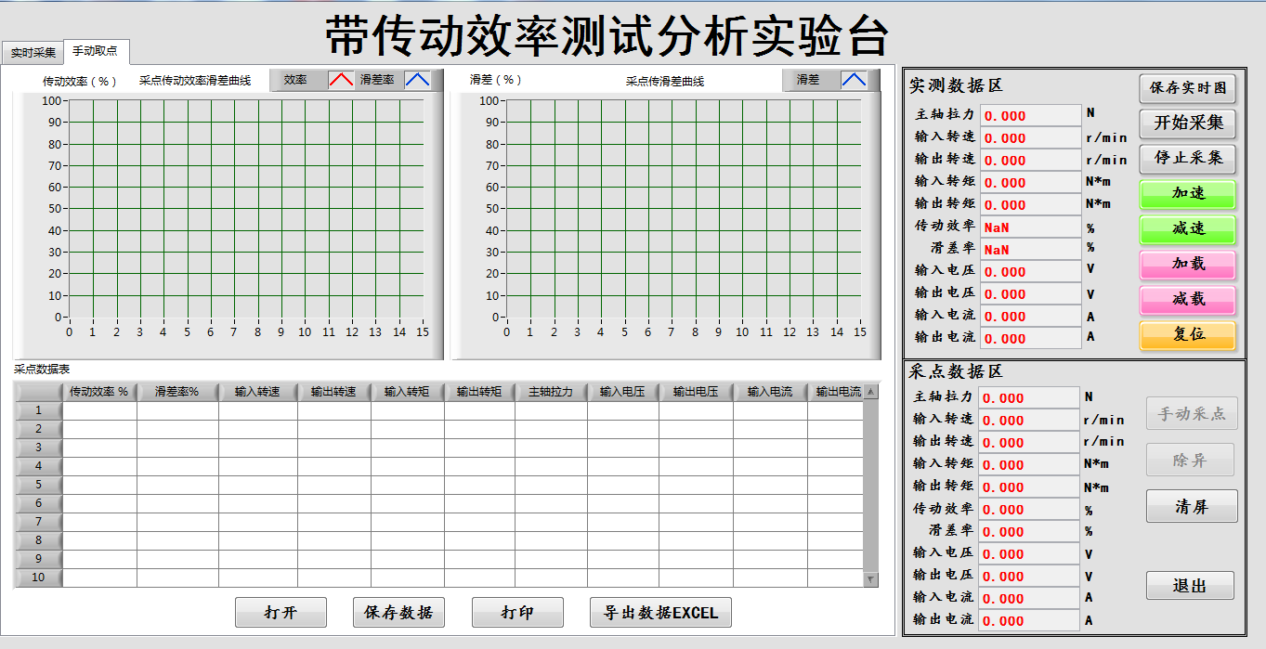Switch to the 实时采集 tab
The width and height of the screenshot is (1266, 649).
tap(33, 53)
